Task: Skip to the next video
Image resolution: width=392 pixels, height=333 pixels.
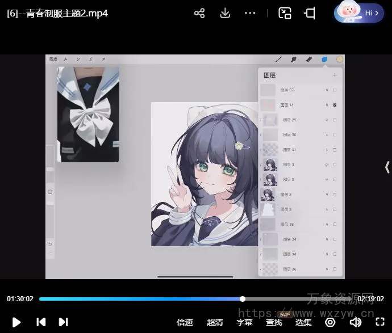Action: coord(64,322)
